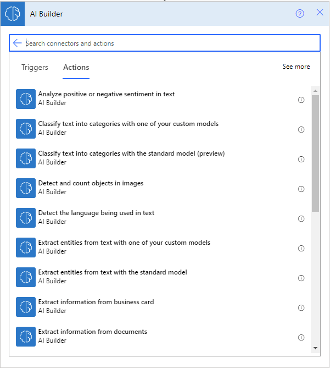The image size is (330, 368).
Task: Select the Actions tab
Action: [x=76, y=68]
